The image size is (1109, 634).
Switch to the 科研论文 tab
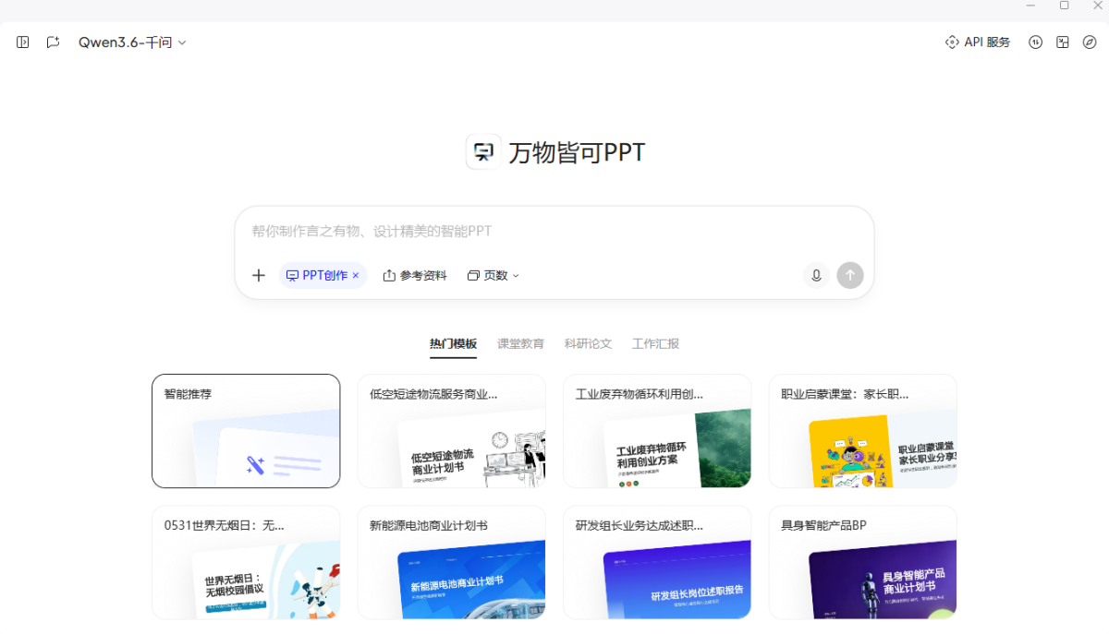pos(588,343)
